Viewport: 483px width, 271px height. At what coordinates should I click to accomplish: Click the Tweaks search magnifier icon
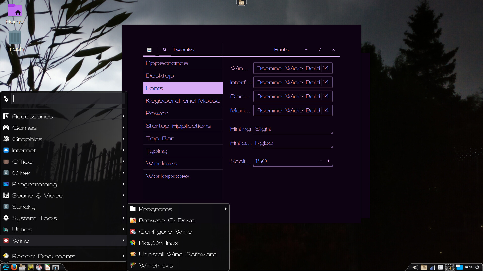click(165, 50)
